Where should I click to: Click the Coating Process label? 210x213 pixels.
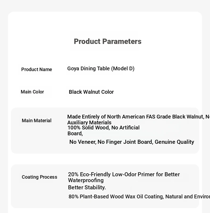tap(39, 177)
